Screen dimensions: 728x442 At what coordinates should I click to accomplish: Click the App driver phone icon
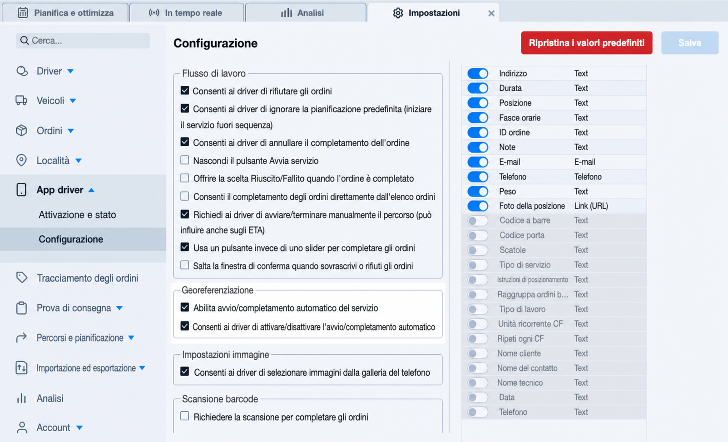pos(21,189)
